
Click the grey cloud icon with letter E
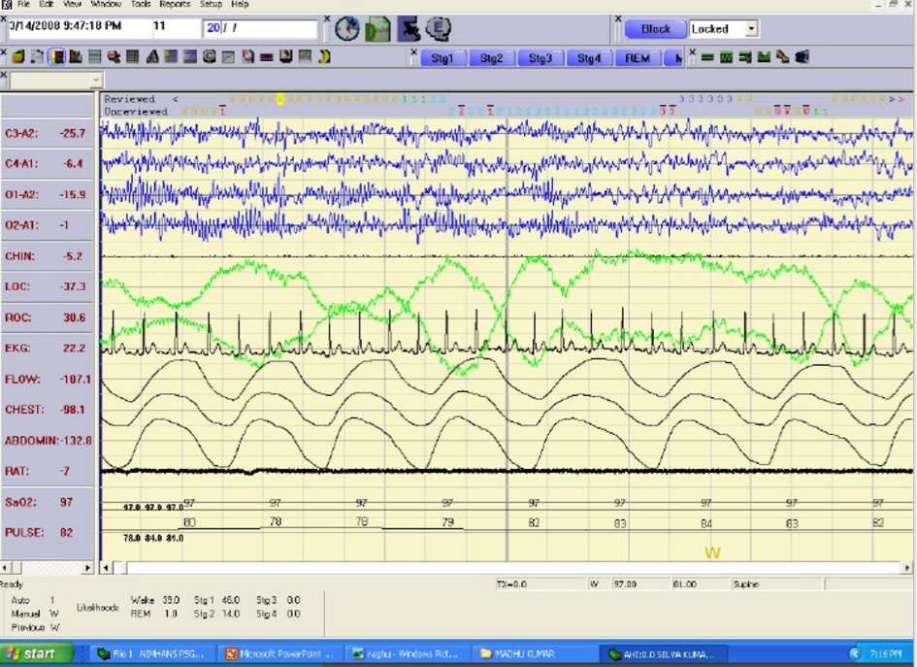[438, 29]
